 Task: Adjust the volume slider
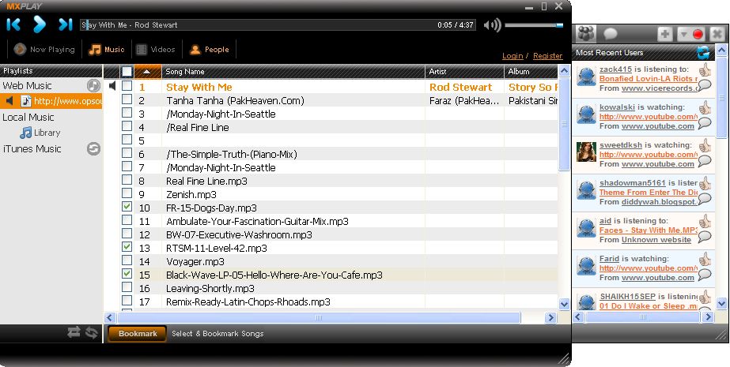coord(534,25)
